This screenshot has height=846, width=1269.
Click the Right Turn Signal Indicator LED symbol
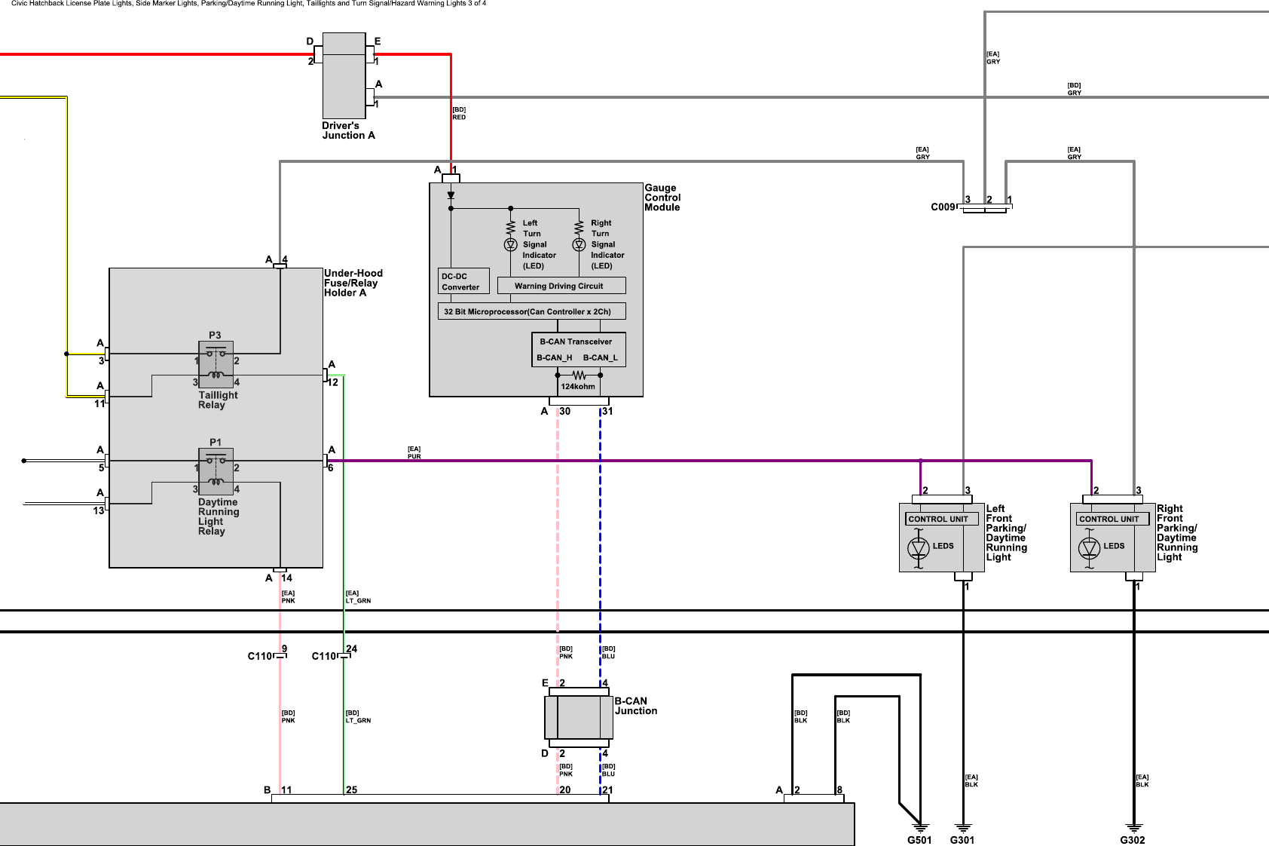(579, 243)
